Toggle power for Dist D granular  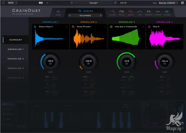149,27
